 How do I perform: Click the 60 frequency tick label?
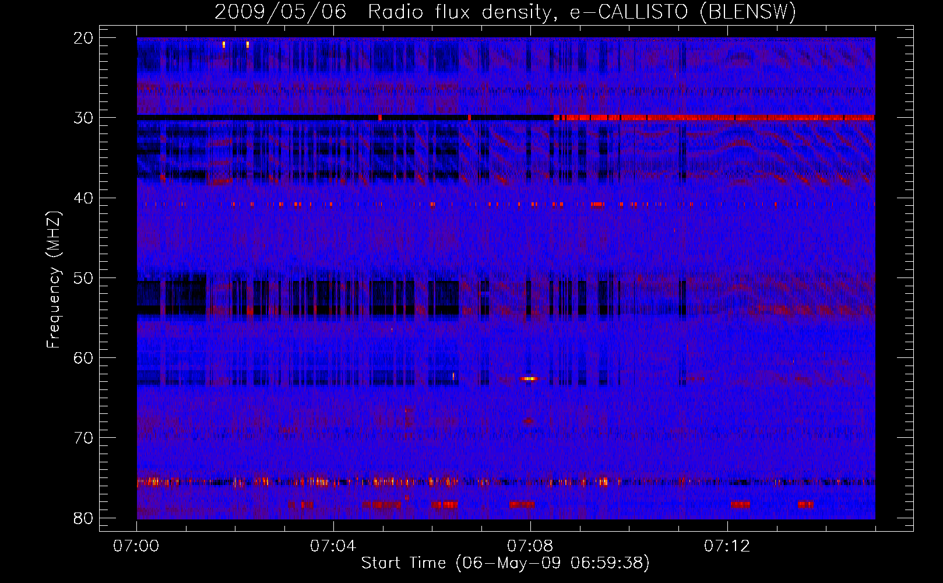pyautogui.click(x=84, y=358)
